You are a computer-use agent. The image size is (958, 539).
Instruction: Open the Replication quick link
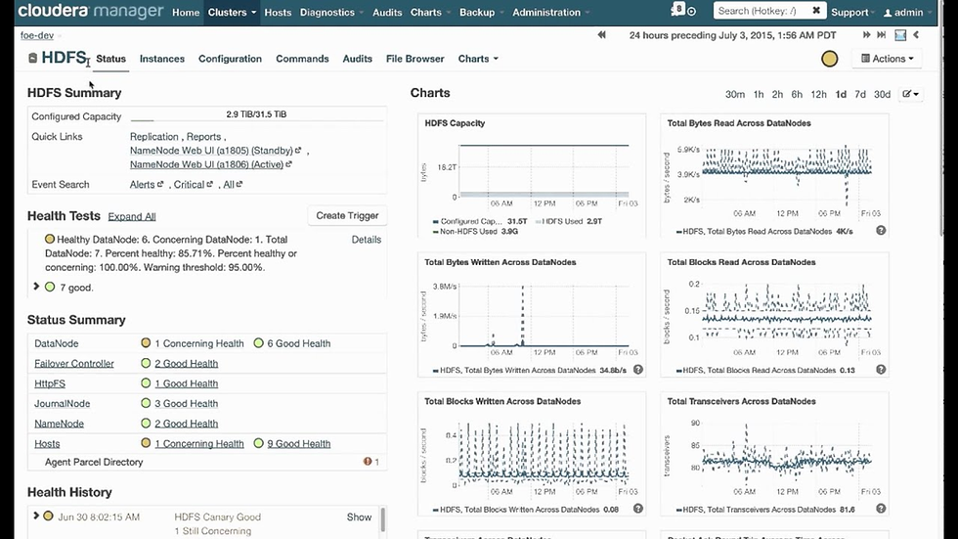pos(154,136)
